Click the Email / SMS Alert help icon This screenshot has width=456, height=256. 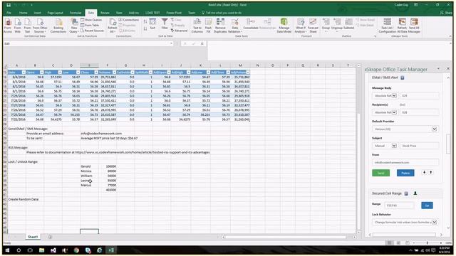(403, 78)
